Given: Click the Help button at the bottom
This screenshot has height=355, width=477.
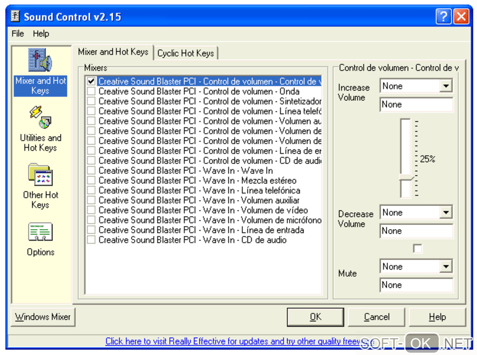Looking at the screenshot, I should coord(437,317).
